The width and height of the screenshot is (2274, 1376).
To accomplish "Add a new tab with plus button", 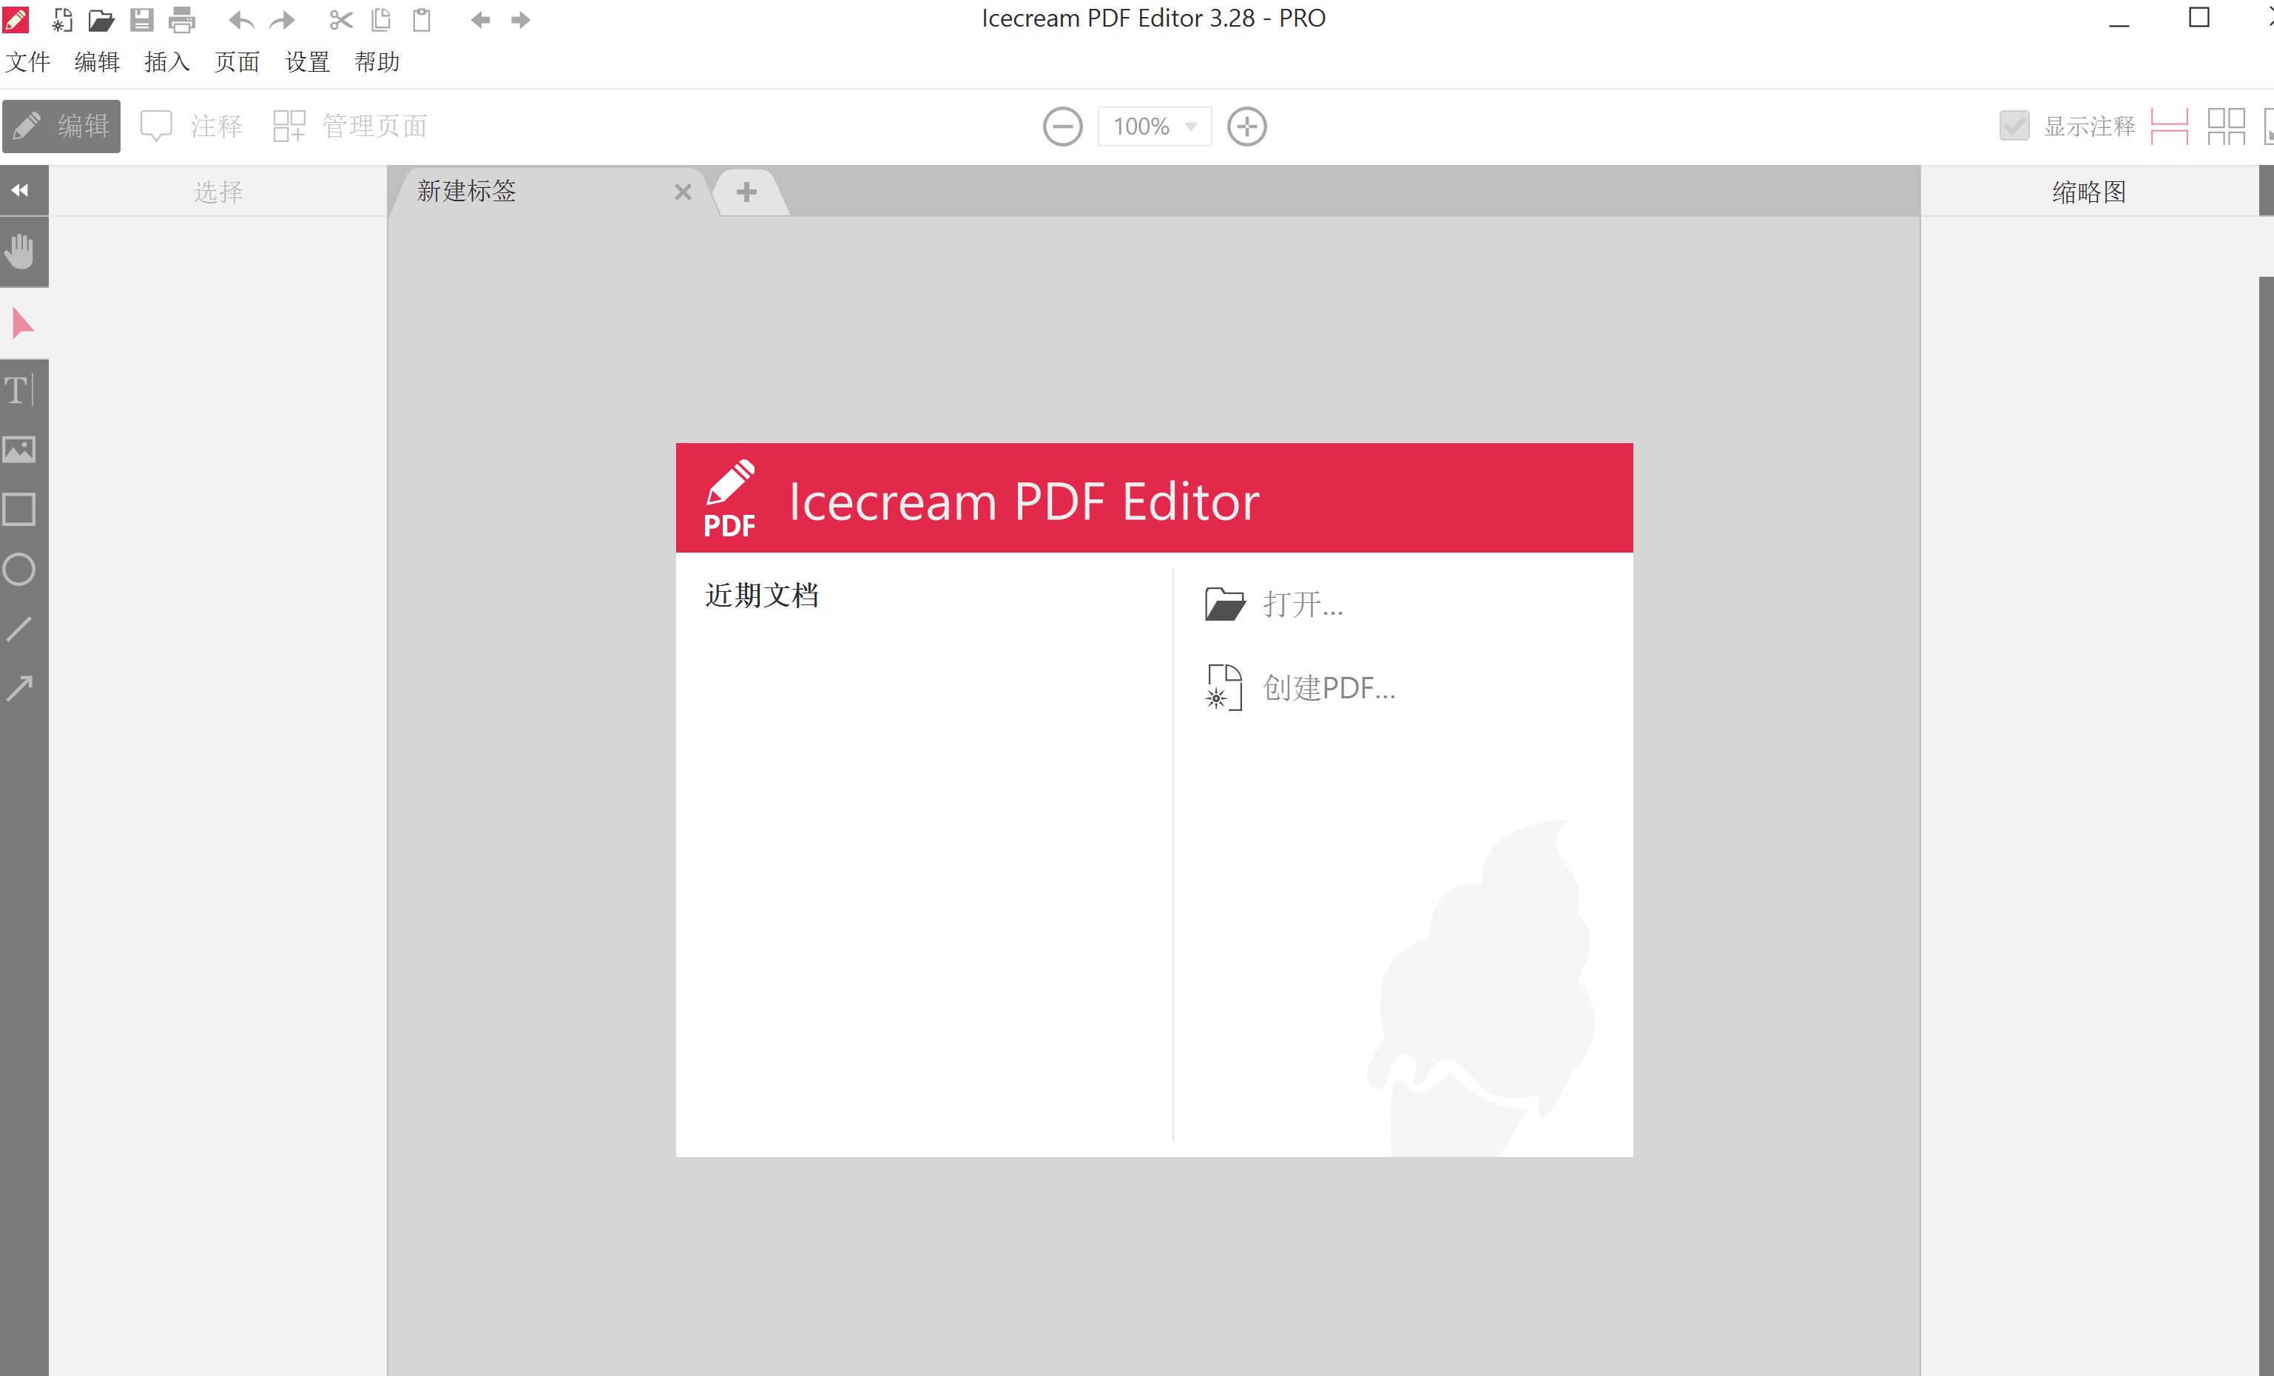I will [746, 192].
